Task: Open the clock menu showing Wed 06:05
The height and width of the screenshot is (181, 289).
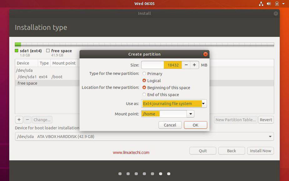Action: 144,4
